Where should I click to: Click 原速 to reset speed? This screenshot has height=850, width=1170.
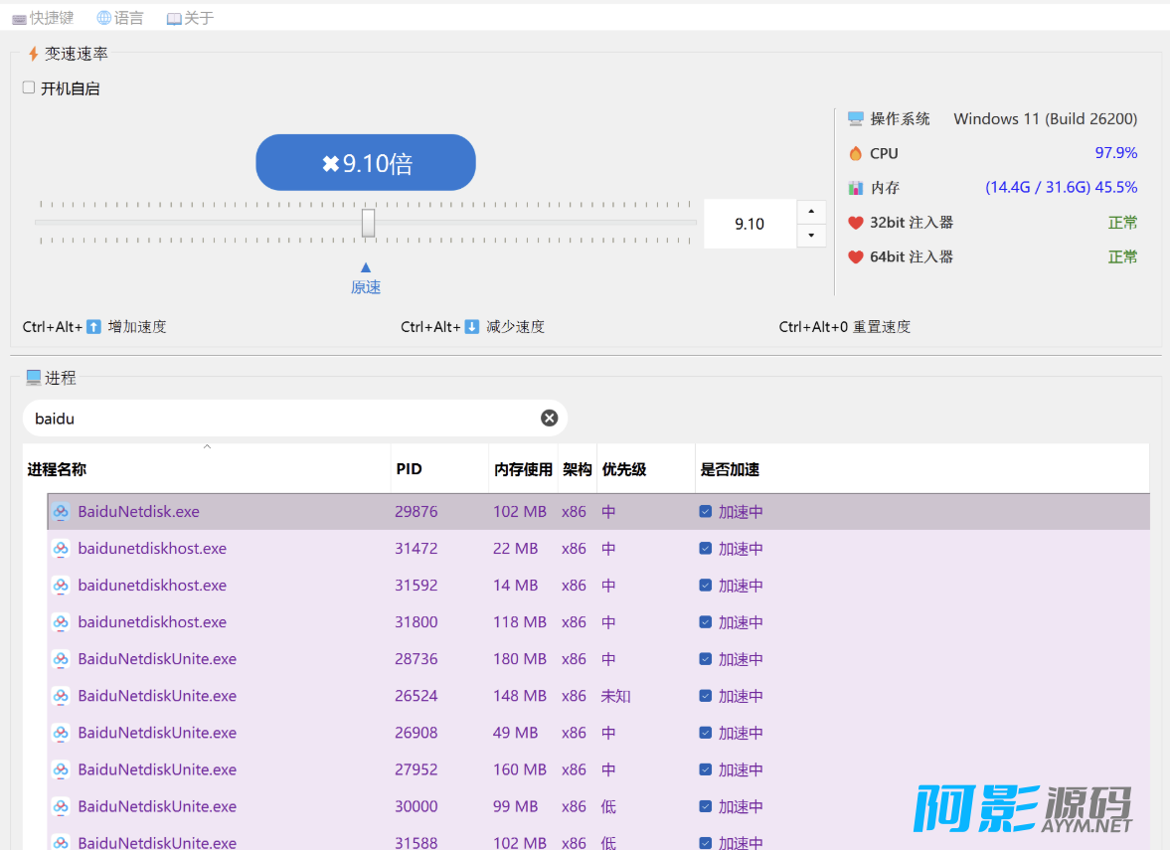coord(366,286)
